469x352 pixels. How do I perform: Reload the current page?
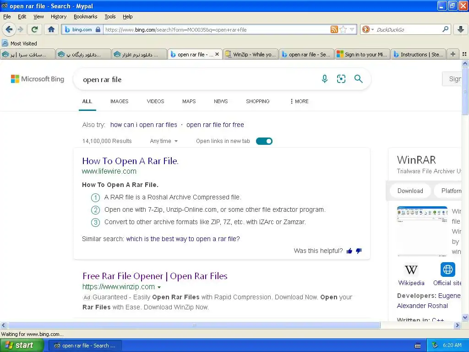coord(35,29)
